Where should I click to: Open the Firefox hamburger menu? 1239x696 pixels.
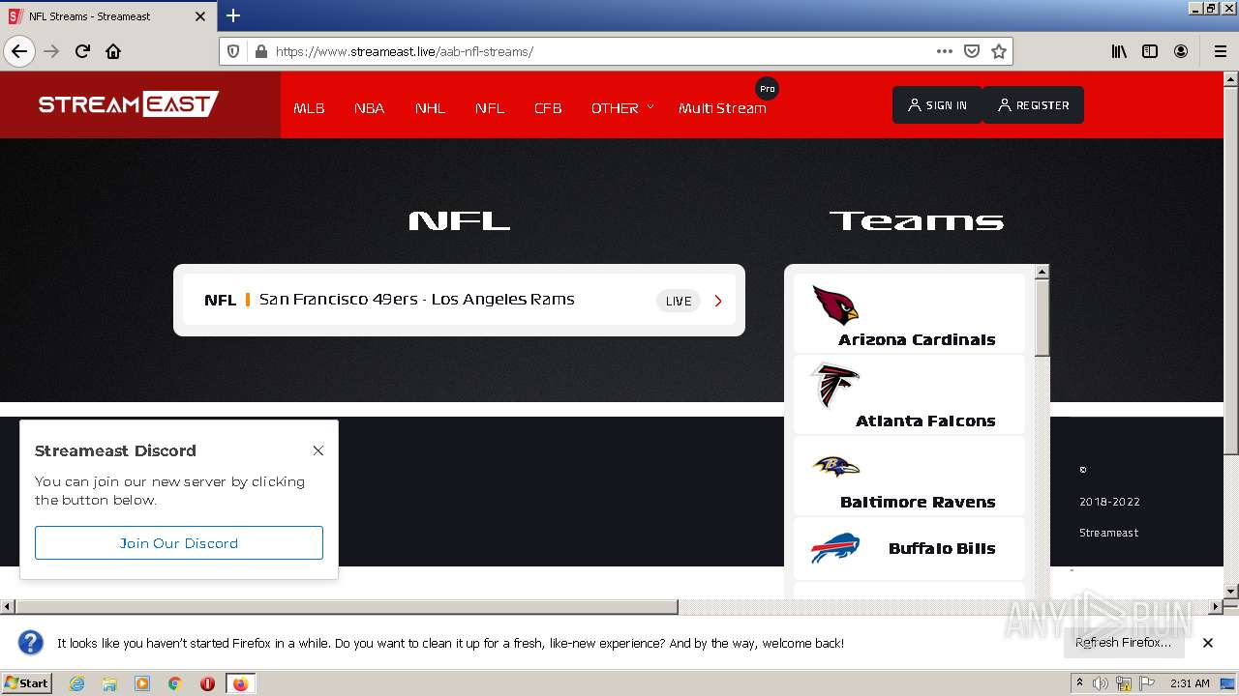[x=1220, y=51]
